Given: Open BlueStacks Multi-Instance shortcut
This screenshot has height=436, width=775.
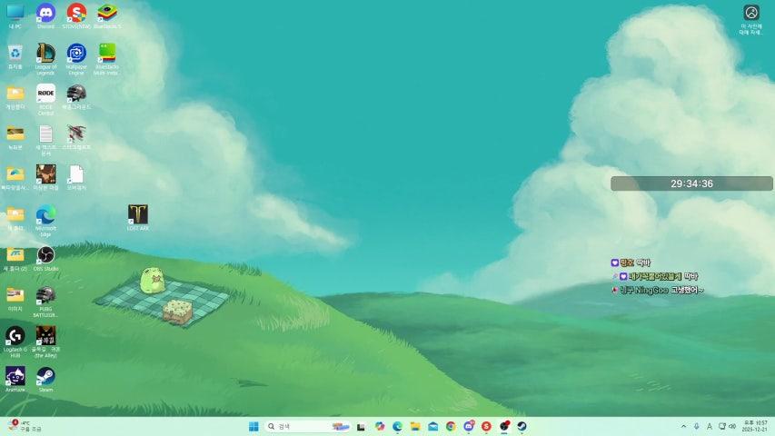Looking at the screenshot, I should [107, 58].
